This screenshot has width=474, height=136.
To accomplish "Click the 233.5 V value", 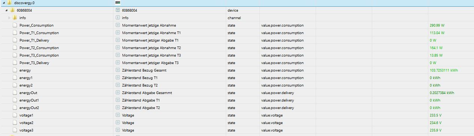I will point(436,115).
